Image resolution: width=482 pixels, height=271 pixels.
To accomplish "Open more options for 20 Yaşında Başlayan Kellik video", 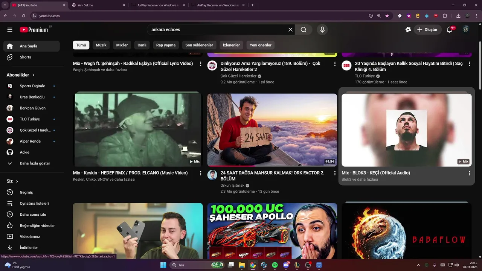I will pos(469,64).
